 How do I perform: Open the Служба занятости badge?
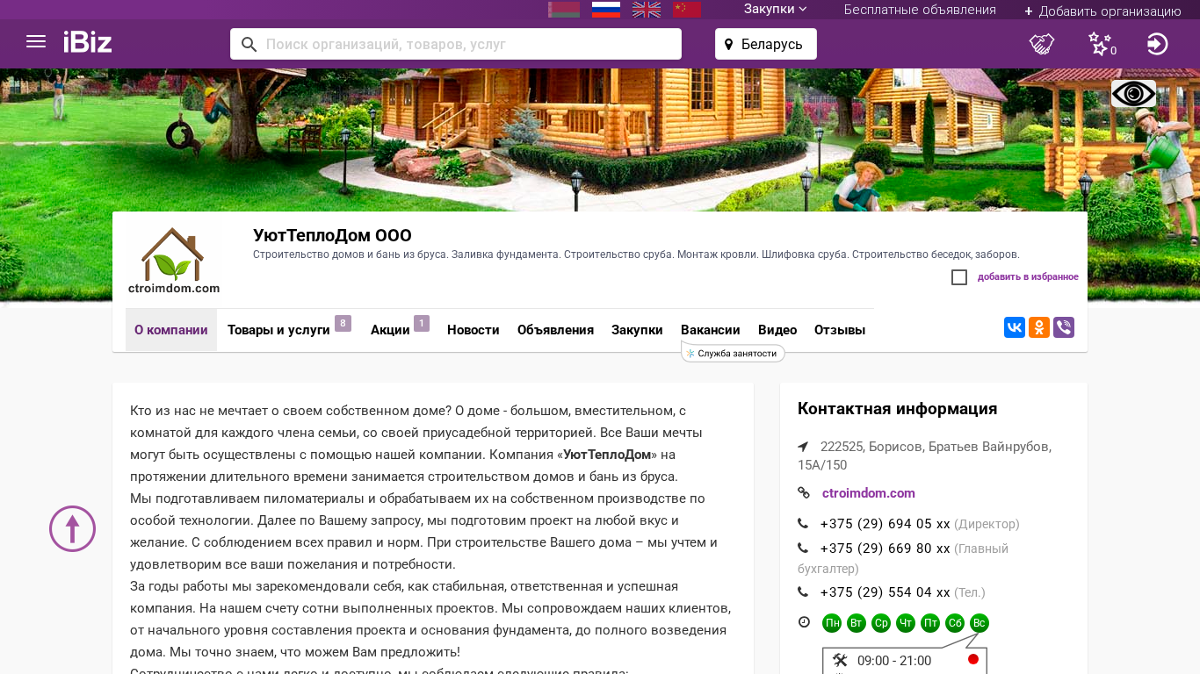click(733, 353)
